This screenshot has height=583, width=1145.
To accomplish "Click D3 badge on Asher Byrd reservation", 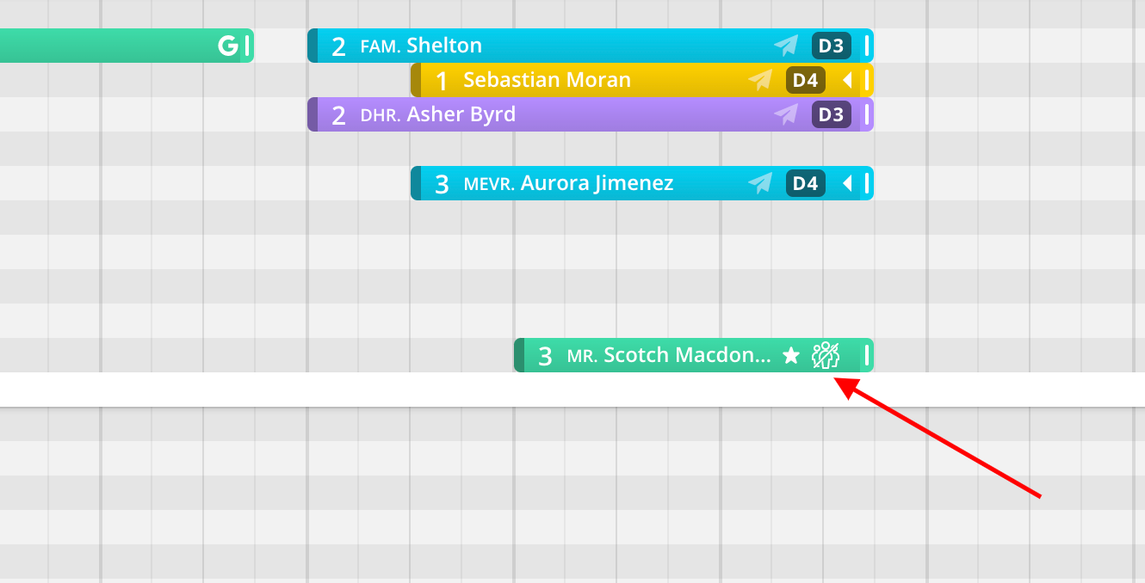I will pos(831,114).
